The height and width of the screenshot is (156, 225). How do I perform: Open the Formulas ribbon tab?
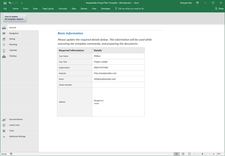point(63,8)
